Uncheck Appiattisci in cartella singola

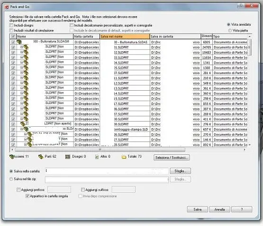(x=27, y=196)
